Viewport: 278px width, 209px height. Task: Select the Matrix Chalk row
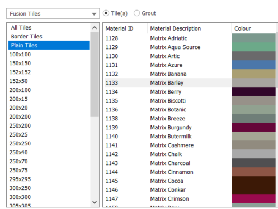click(190, 154)
